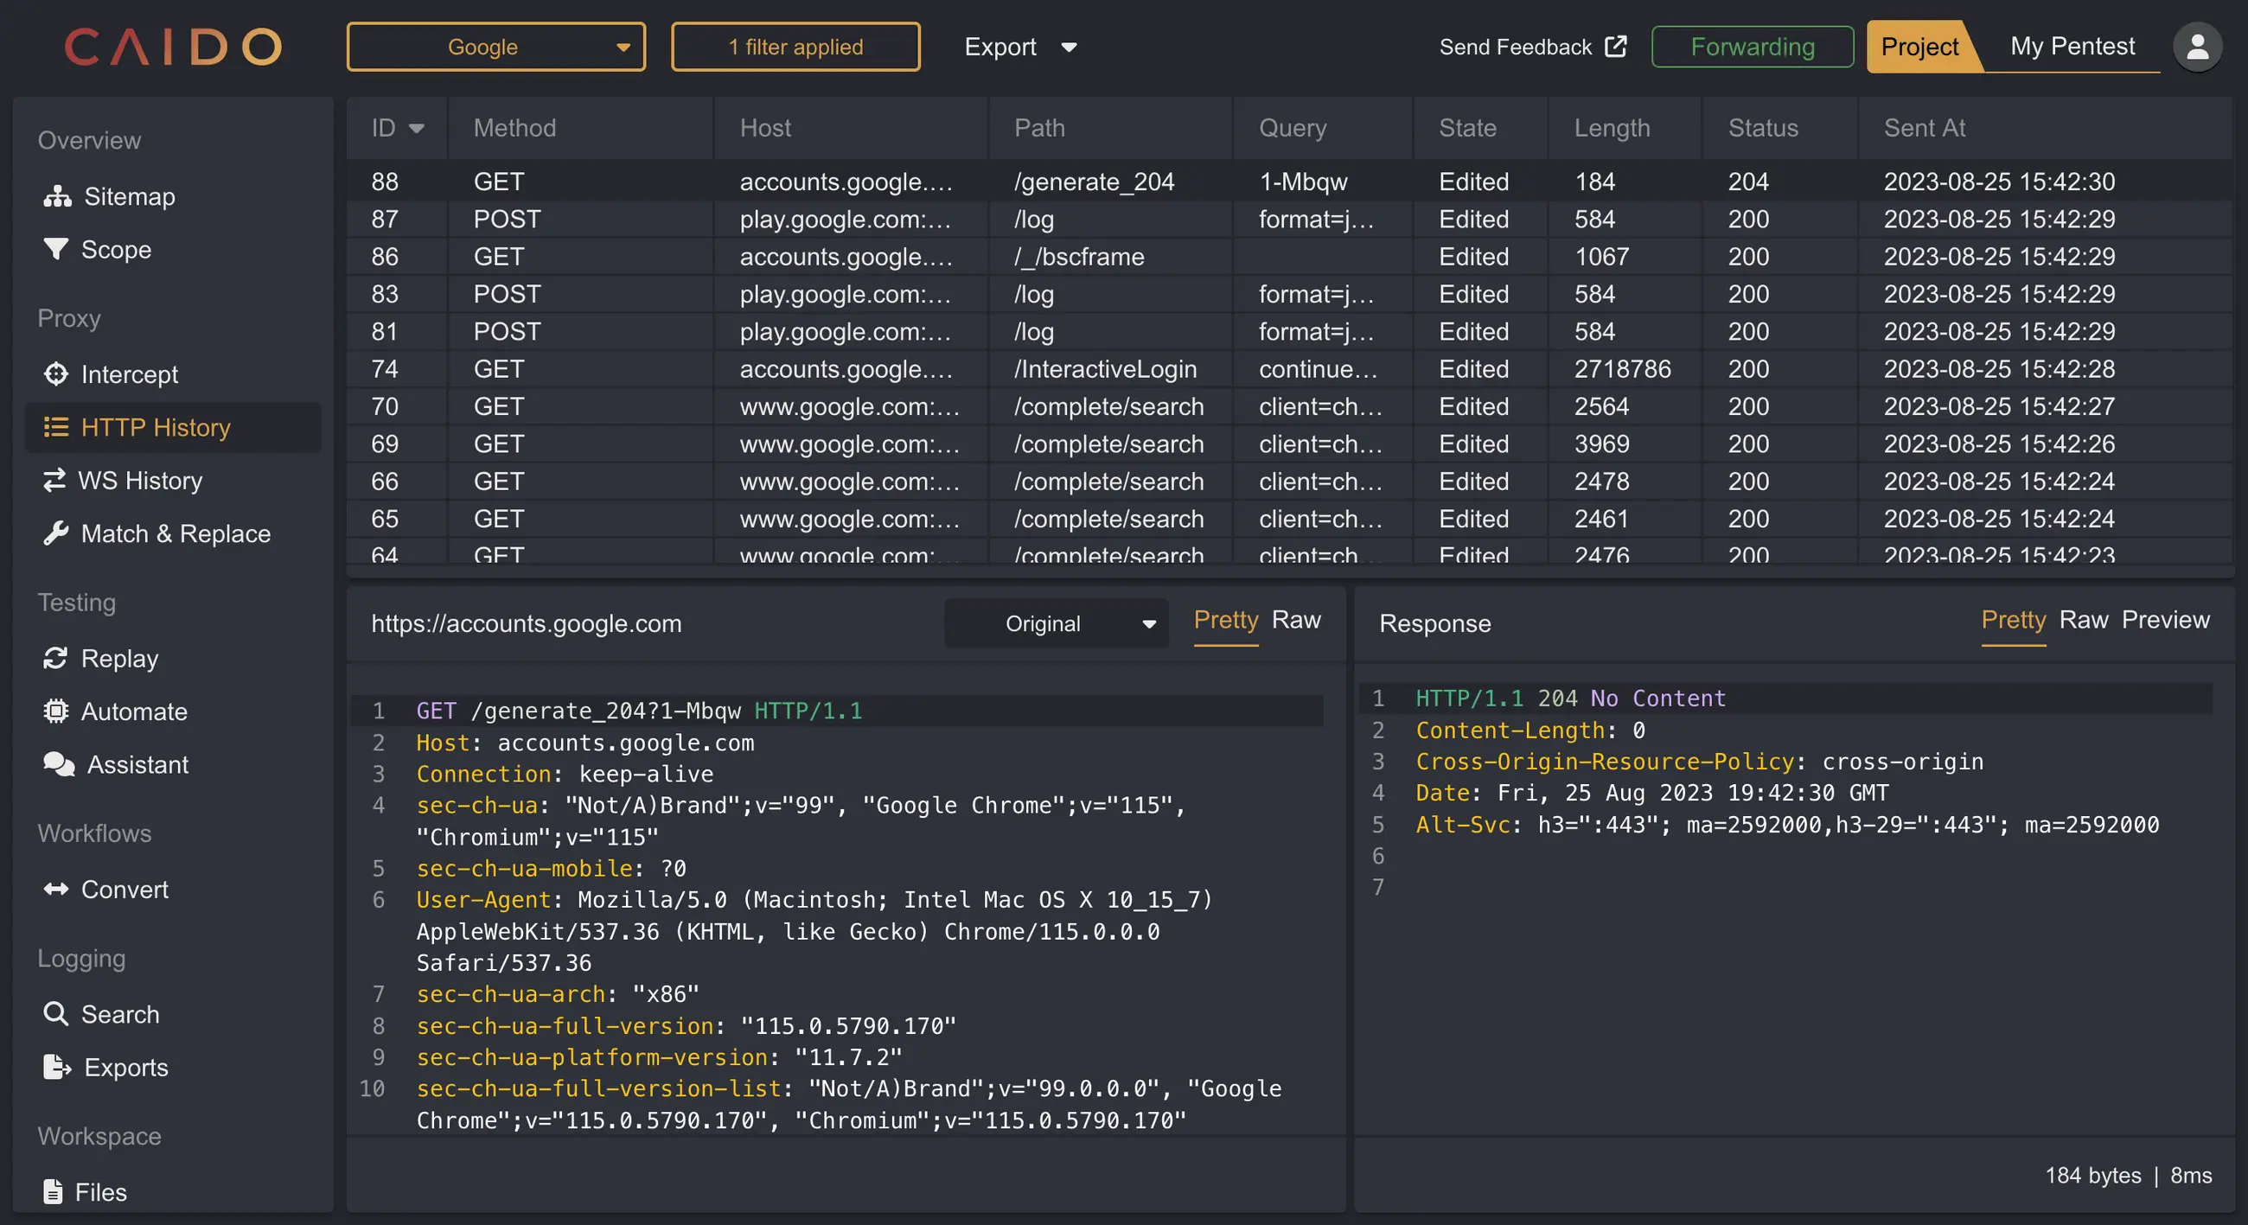This screenshot has height=1225, width=2248.
Task: Switch between Pretty and Raw request view
Action: [1294, 618]
